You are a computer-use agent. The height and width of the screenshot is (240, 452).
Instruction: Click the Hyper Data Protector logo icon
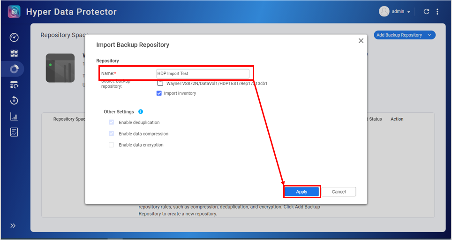pos(14,12)
